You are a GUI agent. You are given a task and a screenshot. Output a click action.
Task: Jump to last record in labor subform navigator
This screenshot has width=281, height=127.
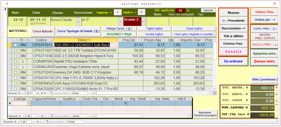[x=42, y=116]
